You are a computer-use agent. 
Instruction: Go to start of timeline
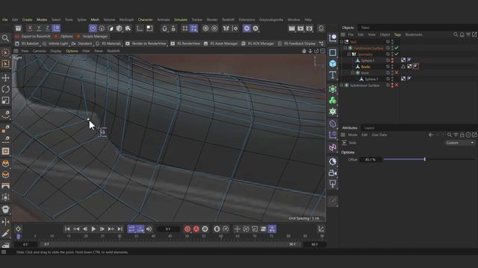tap(67, 229)
